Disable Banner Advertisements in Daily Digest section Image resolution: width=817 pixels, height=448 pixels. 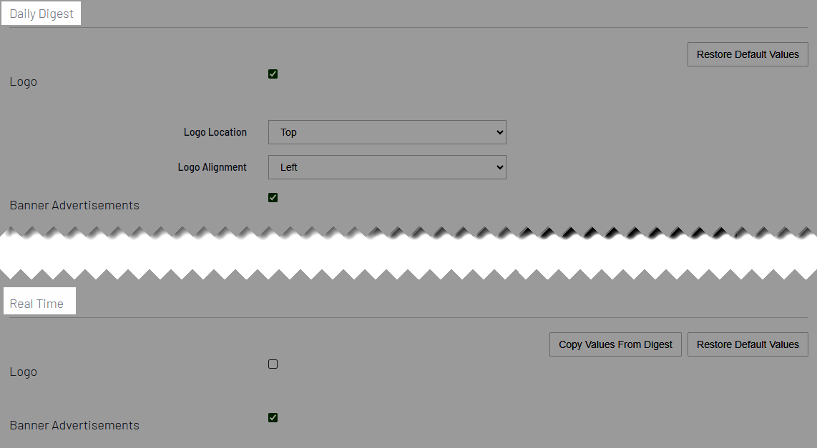tap(273, 197)
